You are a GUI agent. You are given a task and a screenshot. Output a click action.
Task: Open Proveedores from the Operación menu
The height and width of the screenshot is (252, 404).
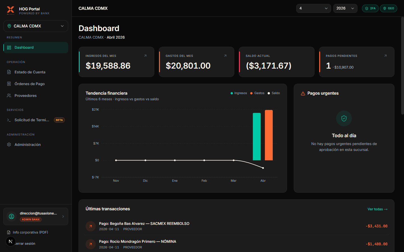26,95
